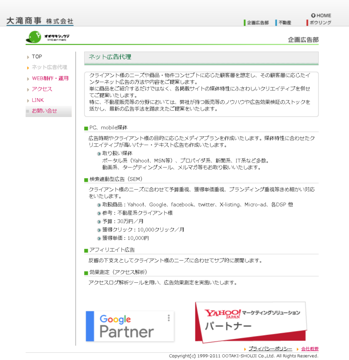349x360 pixels.
Task: Open the 企画広告部 top navigation item
Action: (x=256, y=22)
